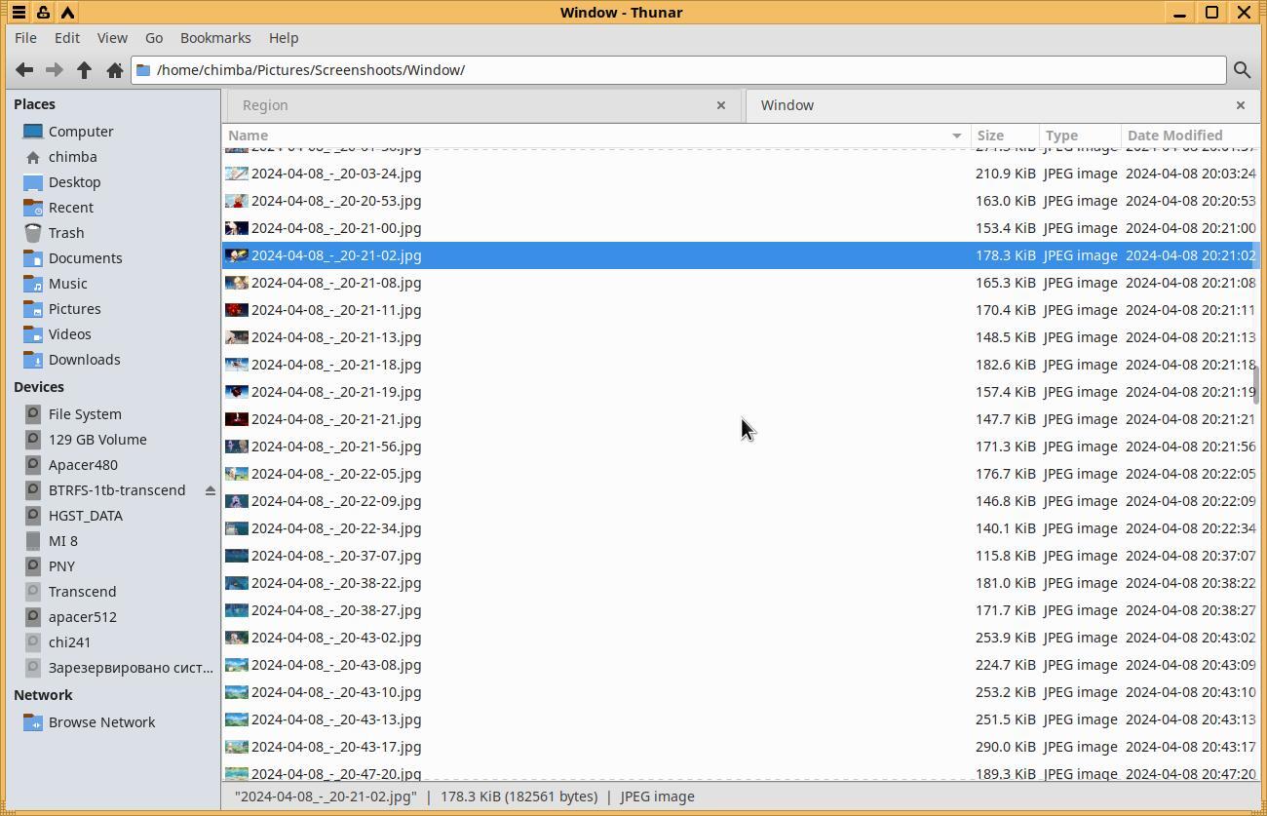The image size is (1267, 816).
Task: Open the window menu icon in title bar
Action: tap(19, 13)
